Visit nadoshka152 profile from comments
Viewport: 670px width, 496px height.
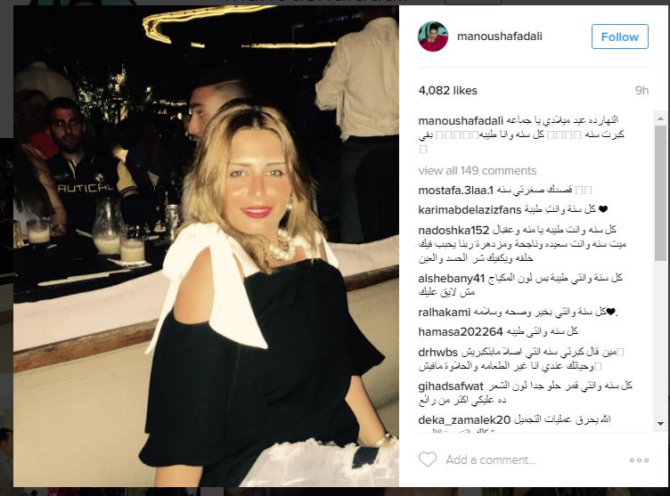pyautogui.click(x=453, y=230)
